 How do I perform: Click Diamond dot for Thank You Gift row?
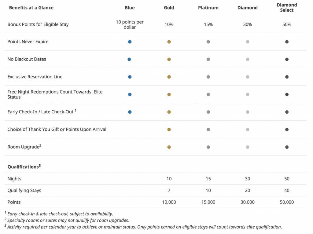click(x=248, y=130)
